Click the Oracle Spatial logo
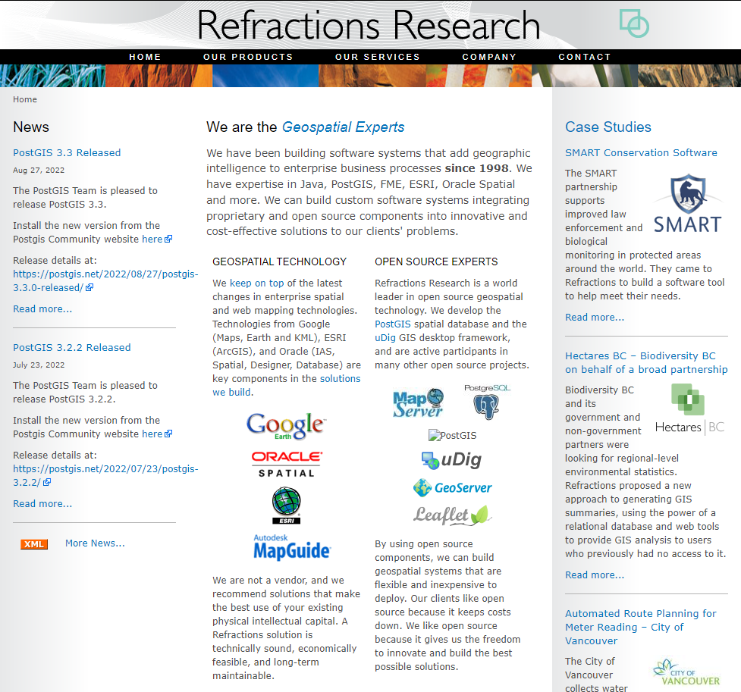Image resolution: width=741 pixels, height=692 pixels. 287,464
